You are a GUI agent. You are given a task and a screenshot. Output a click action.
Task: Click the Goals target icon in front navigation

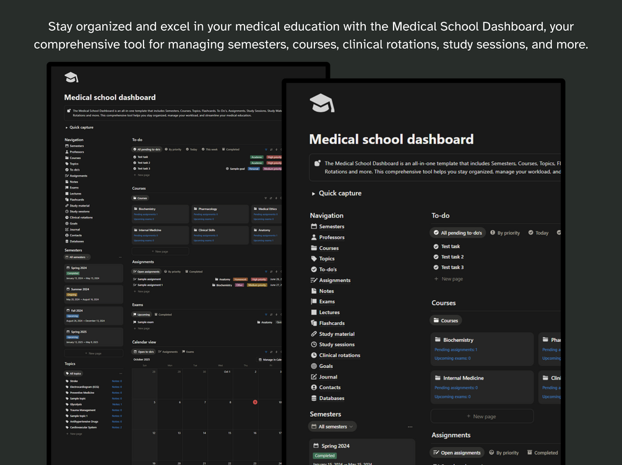pos(314,366)
